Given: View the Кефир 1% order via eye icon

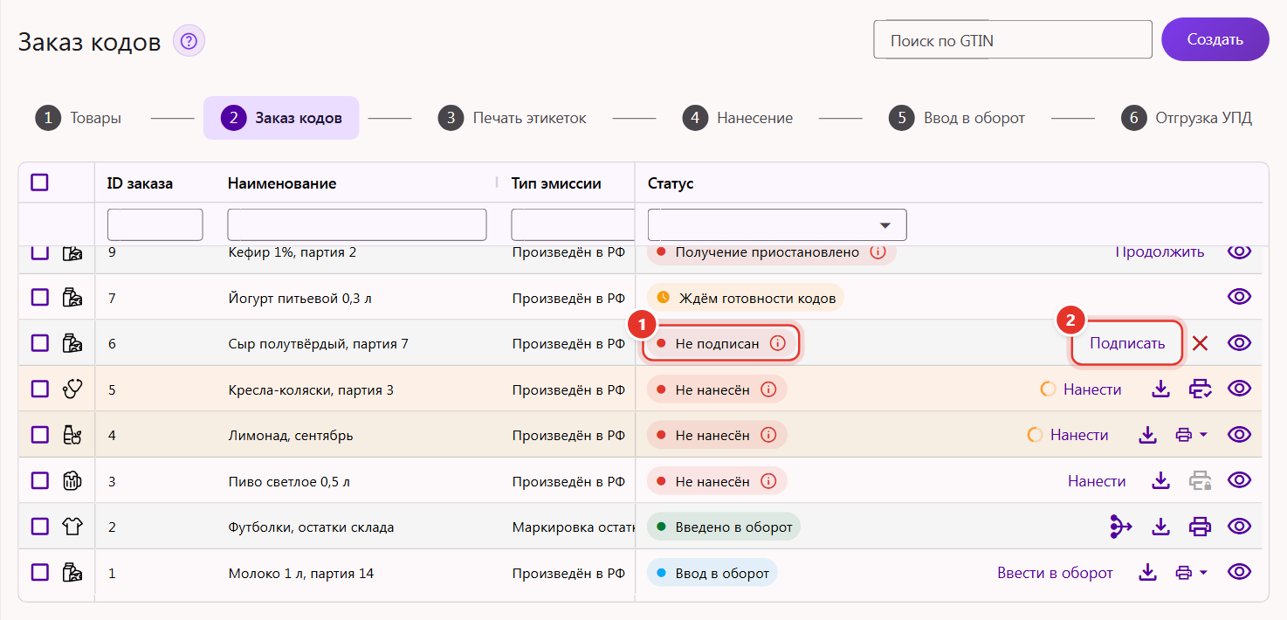Looking at the screenshot, I should (x=1240, y=251).
